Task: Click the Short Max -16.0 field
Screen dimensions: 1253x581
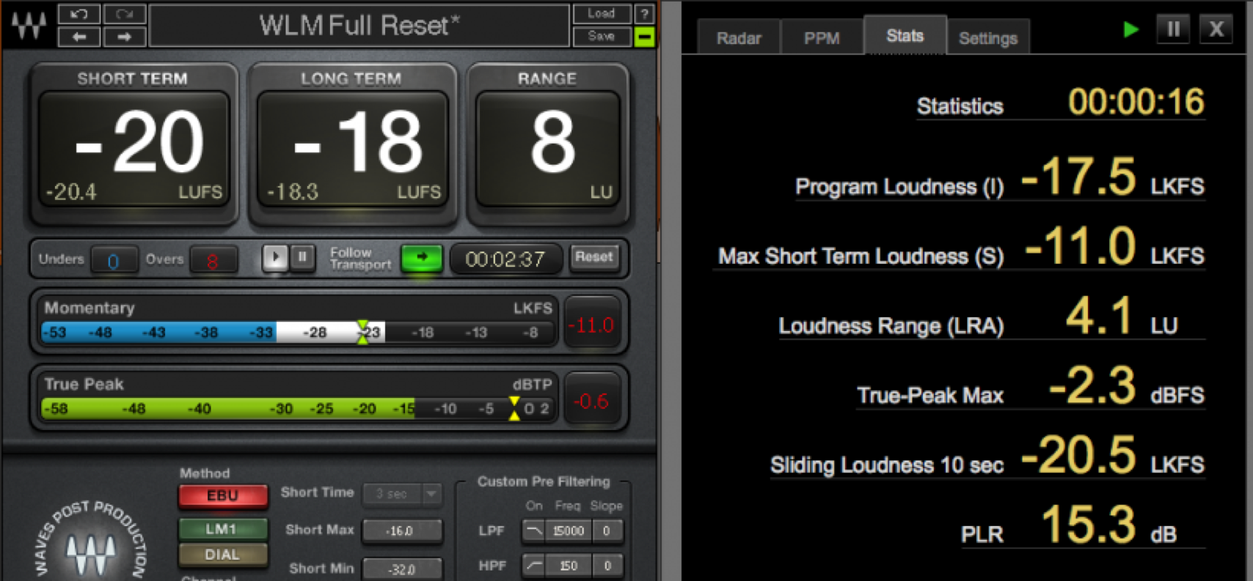Action: 402,530
